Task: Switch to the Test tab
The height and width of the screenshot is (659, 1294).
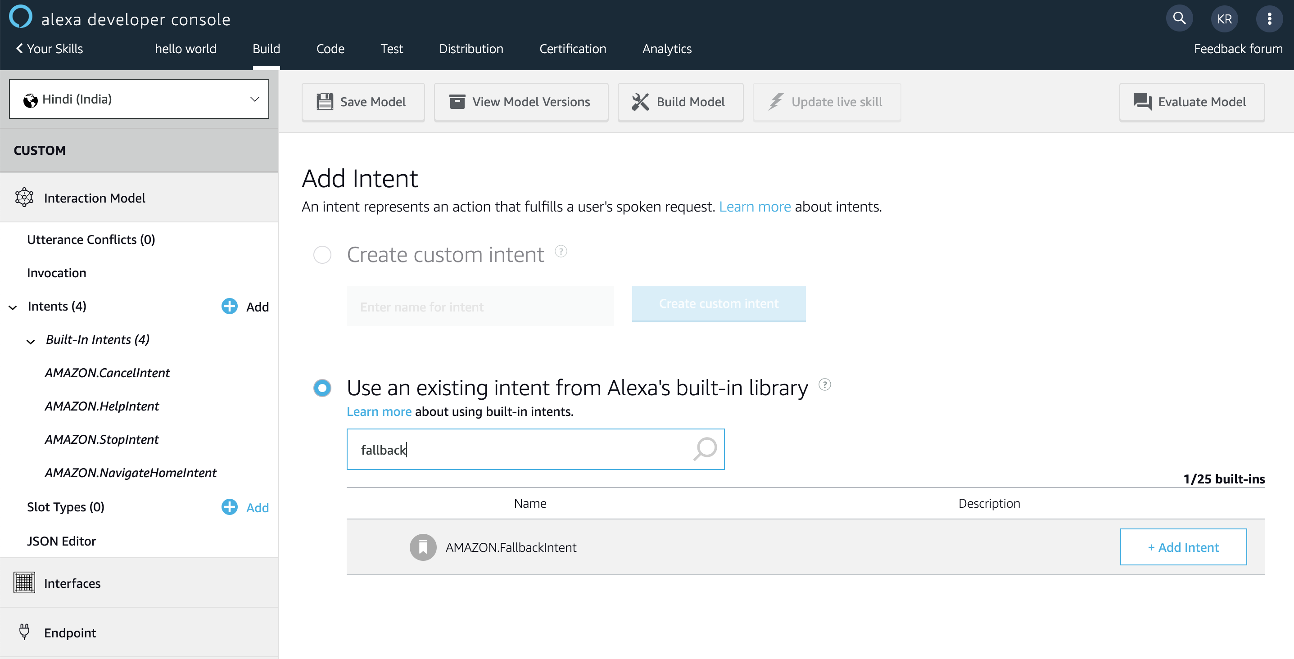Action: (x=391, y=49)
